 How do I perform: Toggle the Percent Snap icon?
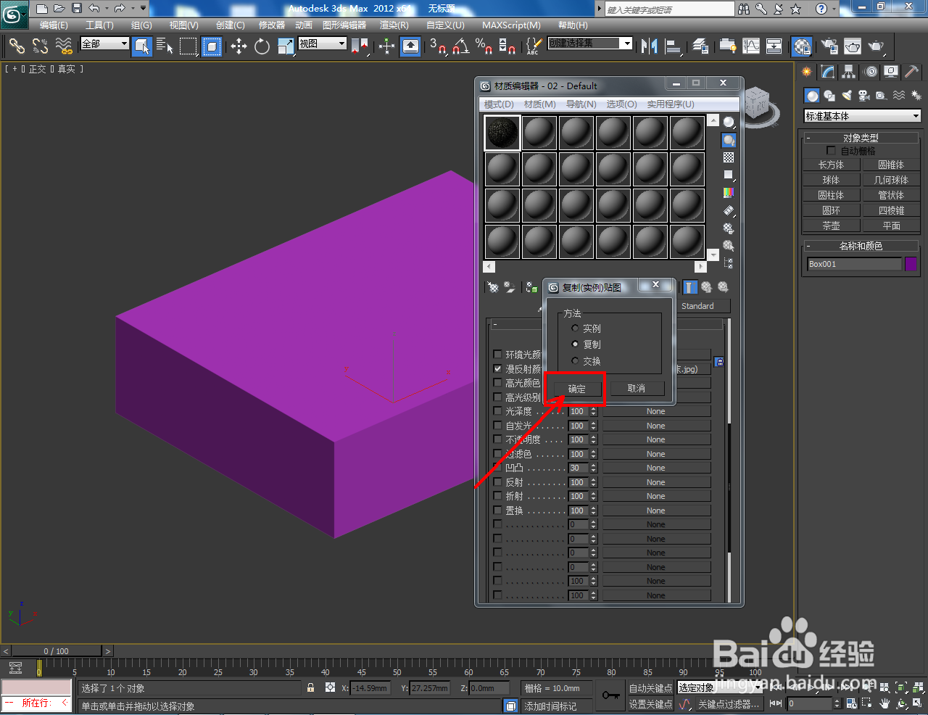point(484,46)
